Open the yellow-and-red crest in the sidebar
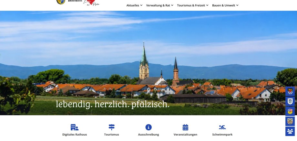Screen dimensions: 297x141 (290, 111)
